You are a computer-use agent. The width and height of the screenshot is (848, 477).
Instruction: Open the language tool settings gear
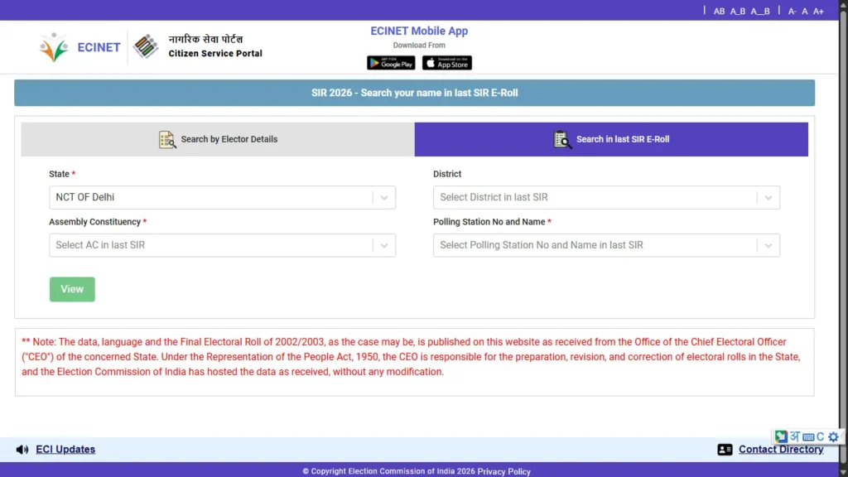click(833, 436)
